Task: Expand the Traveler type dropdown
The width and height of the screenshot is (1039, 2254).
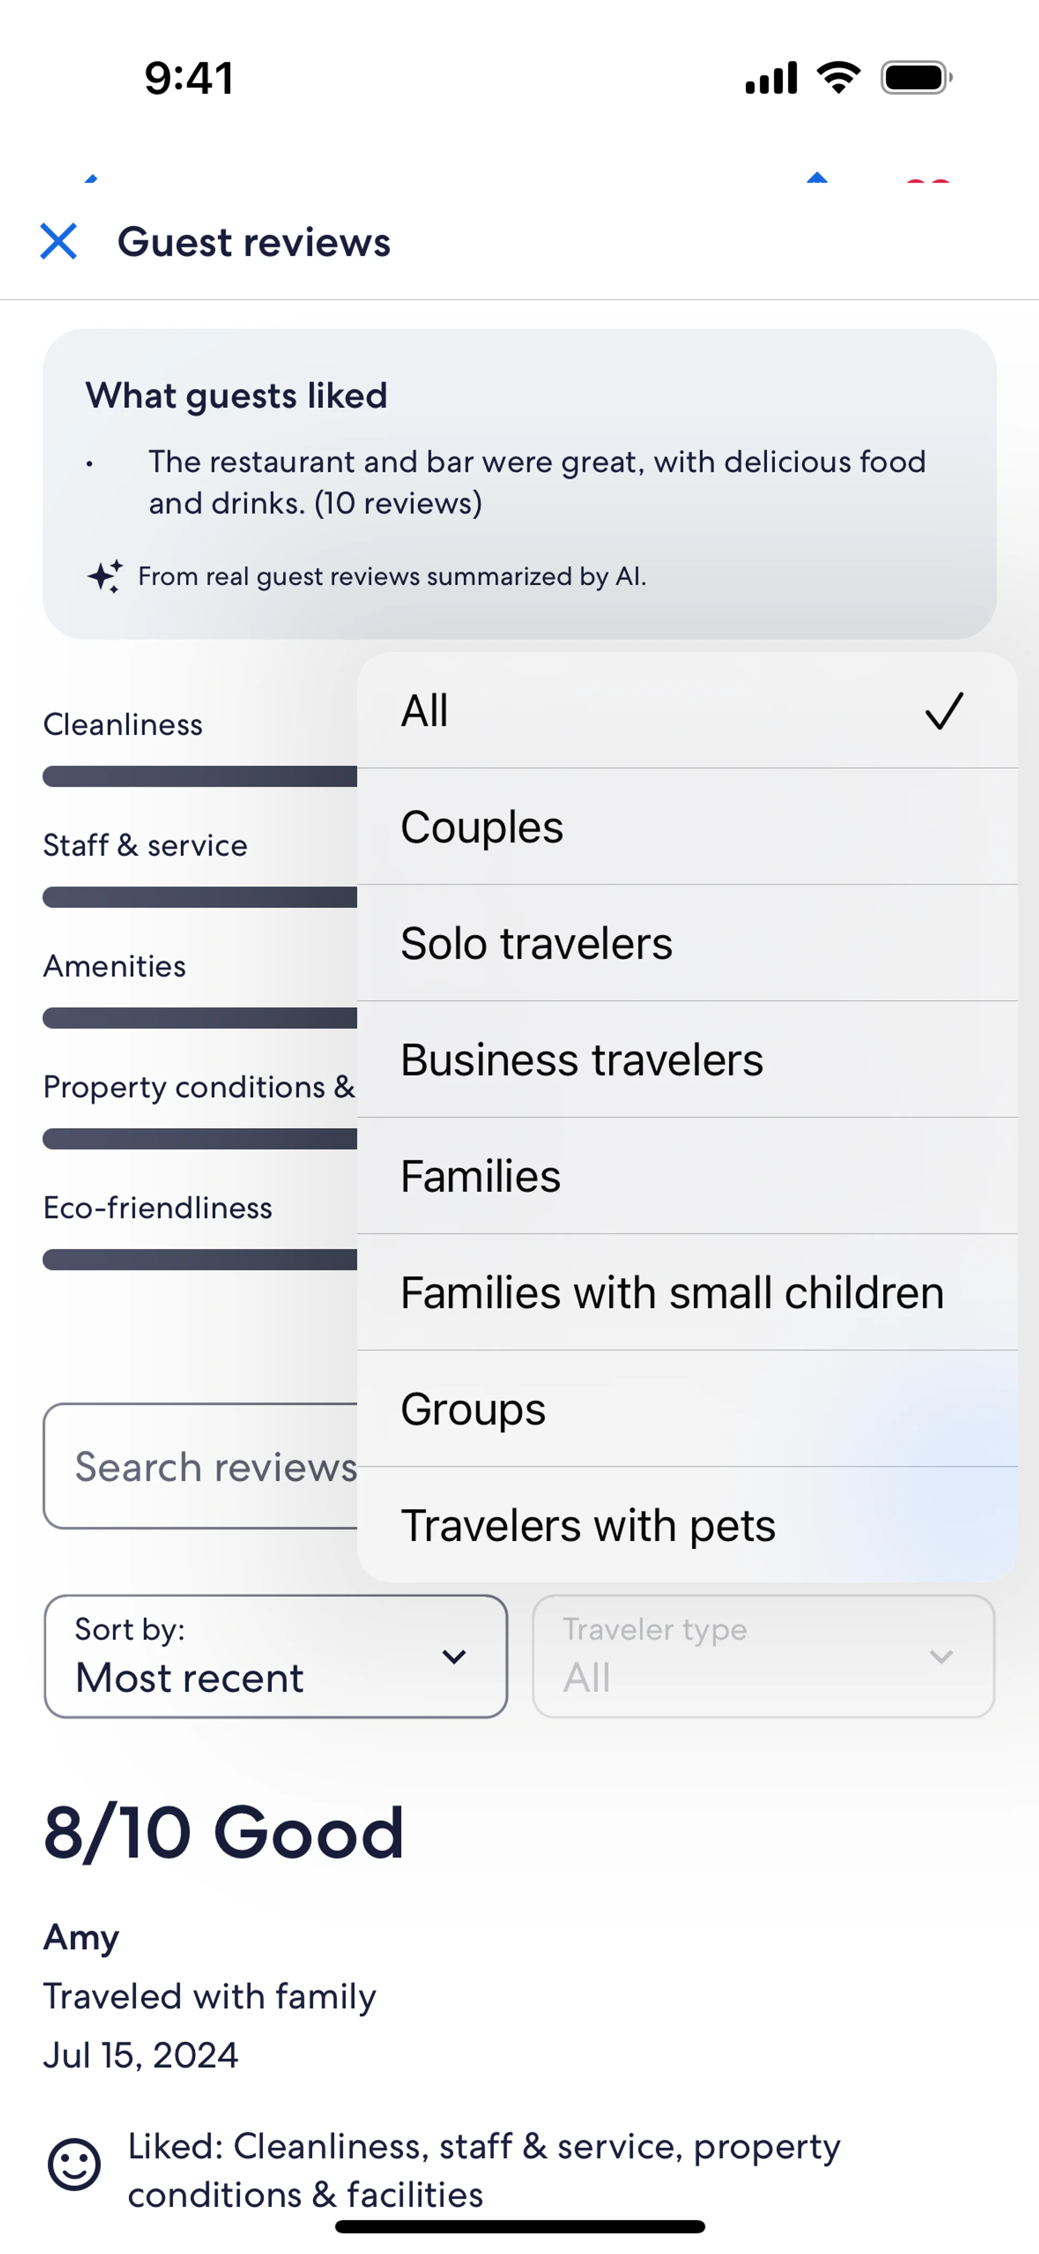Action: click(762, 1656)
